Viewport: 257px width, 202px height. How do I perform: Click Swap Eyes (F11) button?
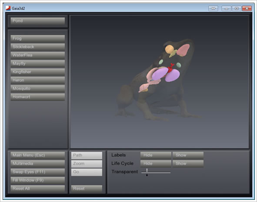point(38,172)
